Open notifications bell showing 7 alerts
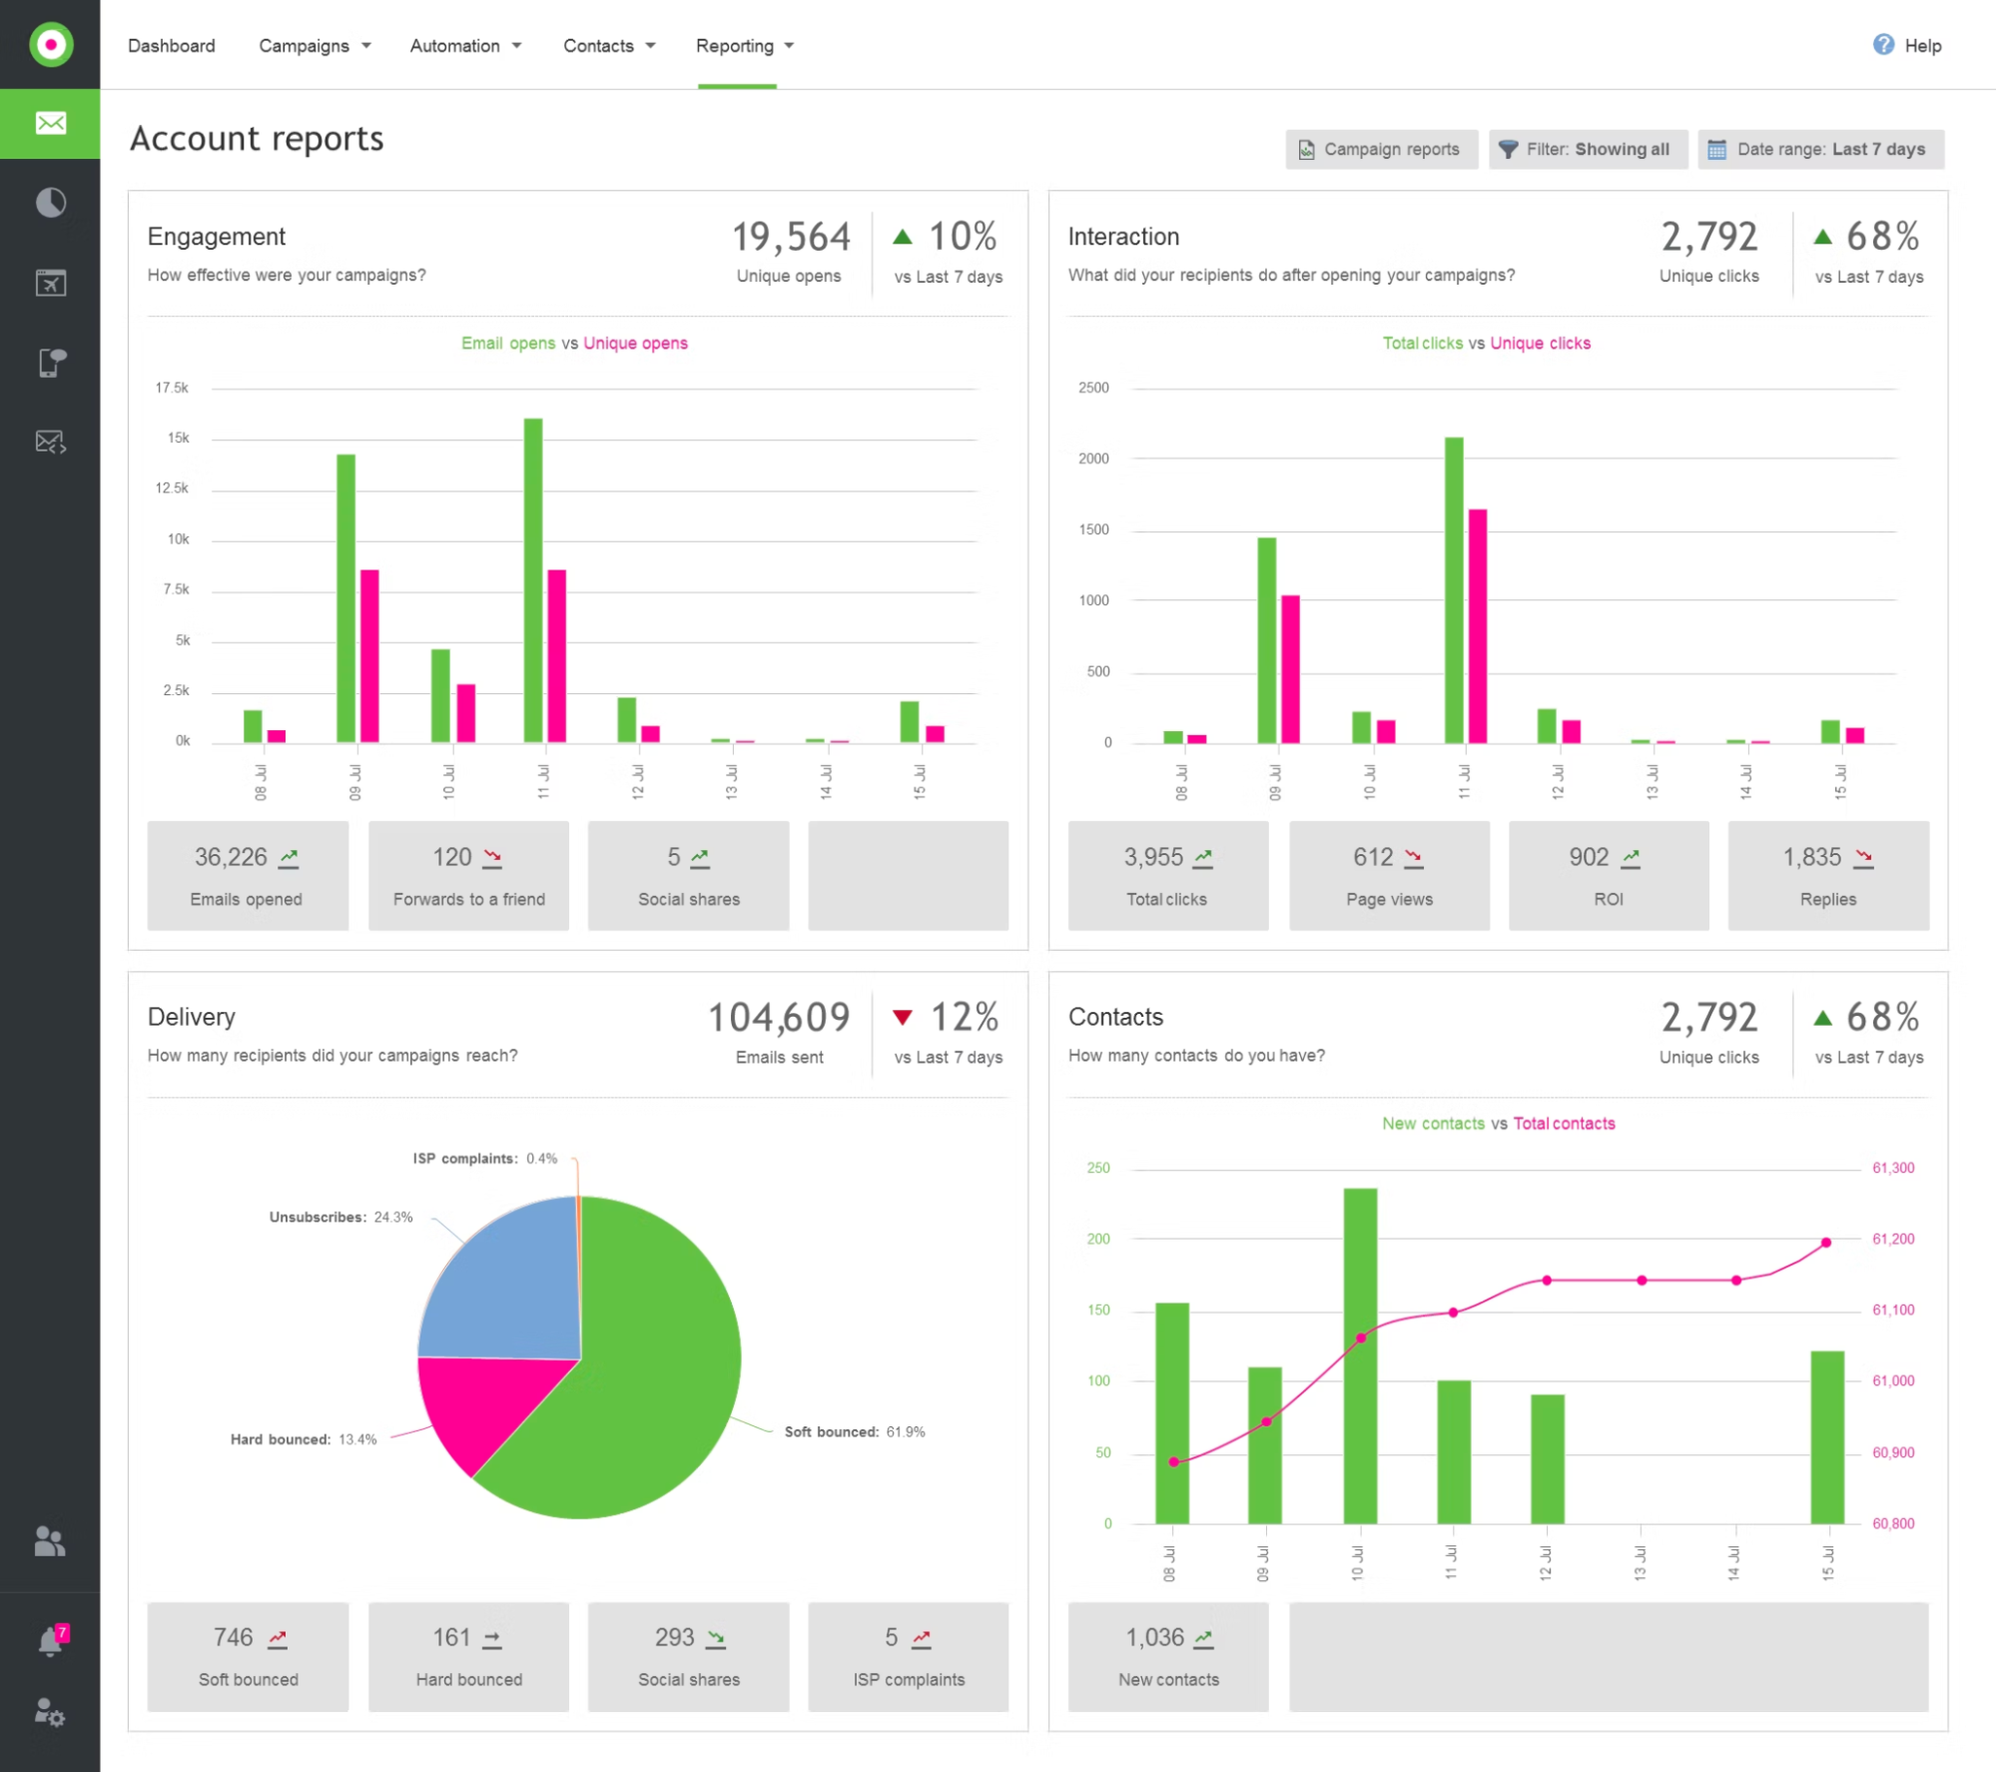 pos(50,1636)
